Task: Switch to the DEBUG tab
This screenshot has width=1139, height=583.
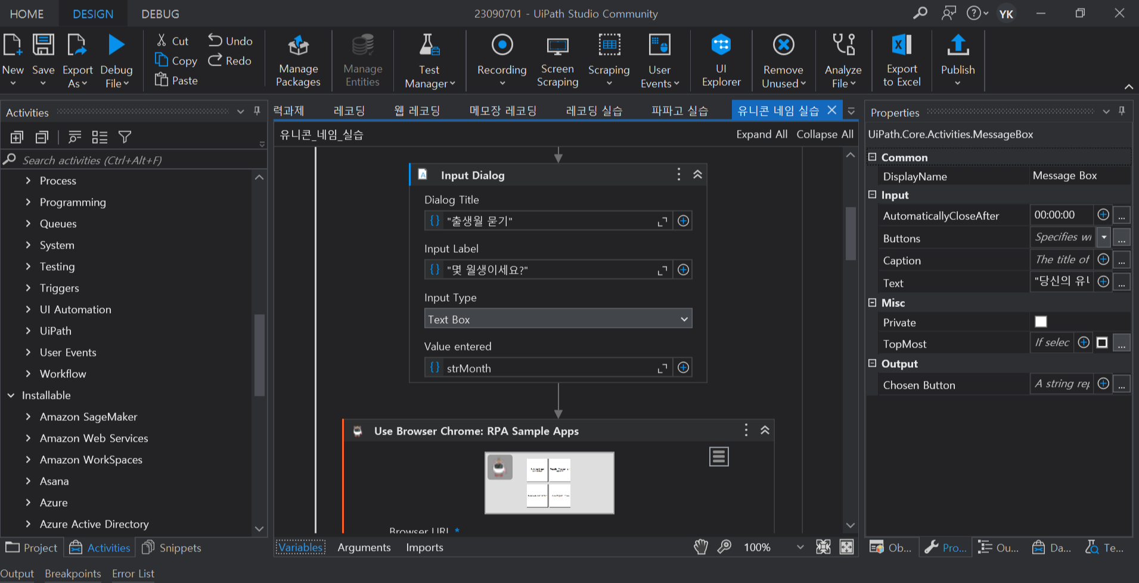Action: click(x=160, y=14)
